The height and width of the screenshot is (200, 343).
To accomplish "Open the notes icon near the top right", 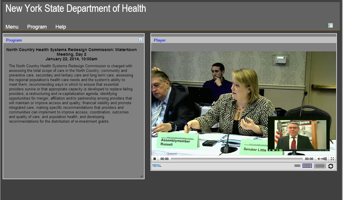I will coord(330,25).
